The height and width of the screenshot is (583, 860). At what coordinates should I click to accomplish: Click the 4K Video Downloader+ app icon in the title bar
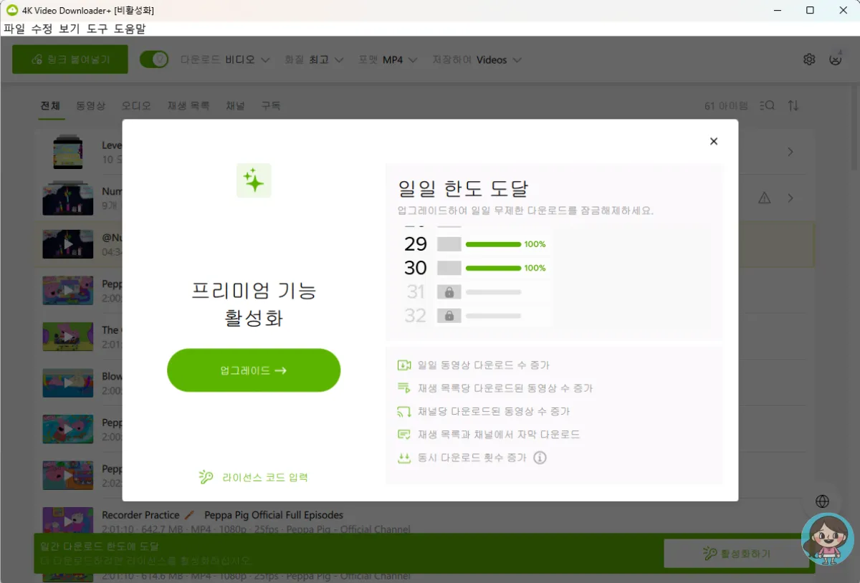tap(11, 10)
